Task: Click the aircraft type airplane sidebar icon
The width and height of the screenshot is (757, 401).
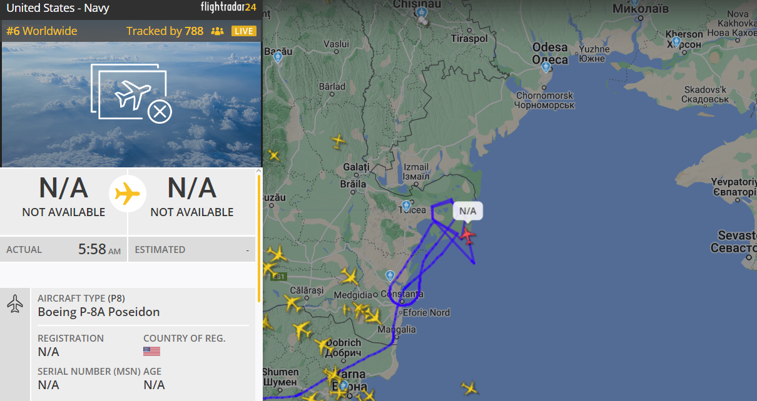Action: 15,304
